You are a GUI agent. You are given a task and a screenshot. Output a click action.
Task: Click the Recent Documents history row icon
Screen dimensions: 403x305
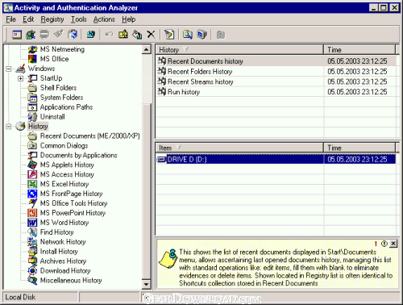pyautogui.click(x=162, y=61)
